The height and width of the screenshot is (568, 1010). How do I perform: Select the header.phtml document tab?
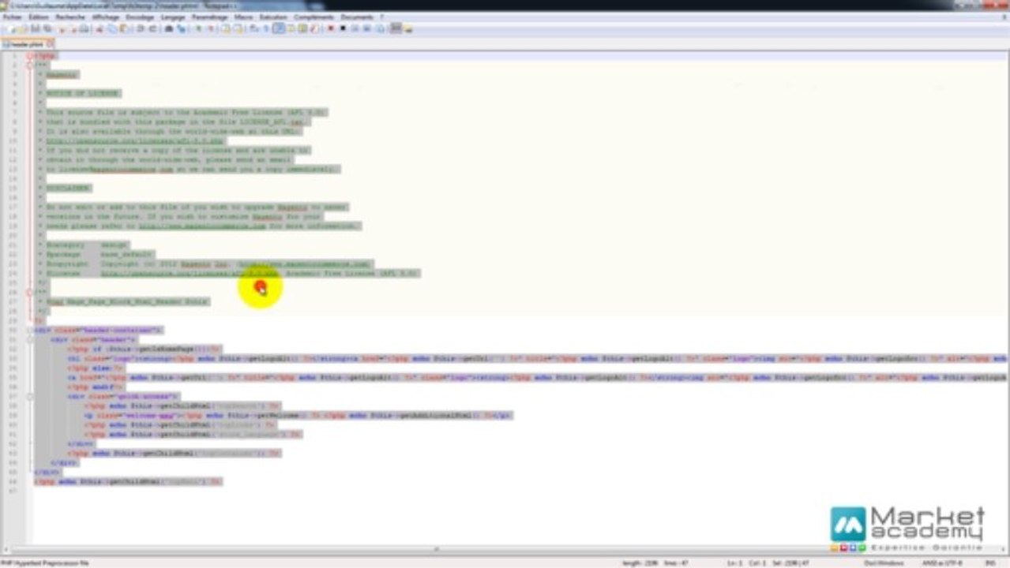pos(27,44)
